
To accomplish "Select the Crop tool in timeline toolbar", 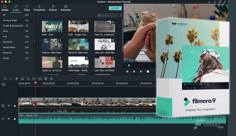I will (28, 79).
